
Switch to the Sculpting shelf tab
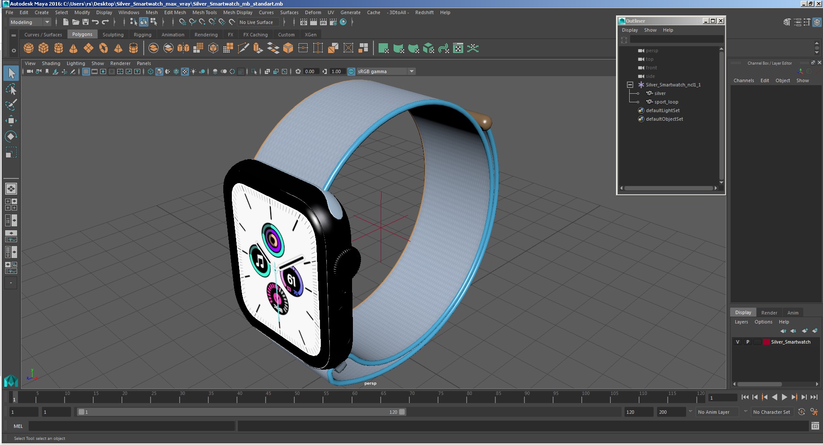tap(113, 35)
